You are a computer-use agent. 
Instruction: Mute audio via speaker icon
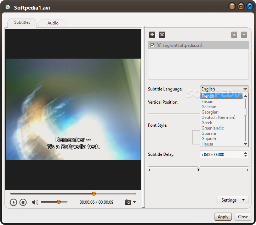pyautogui.click(x=35, y=202)
